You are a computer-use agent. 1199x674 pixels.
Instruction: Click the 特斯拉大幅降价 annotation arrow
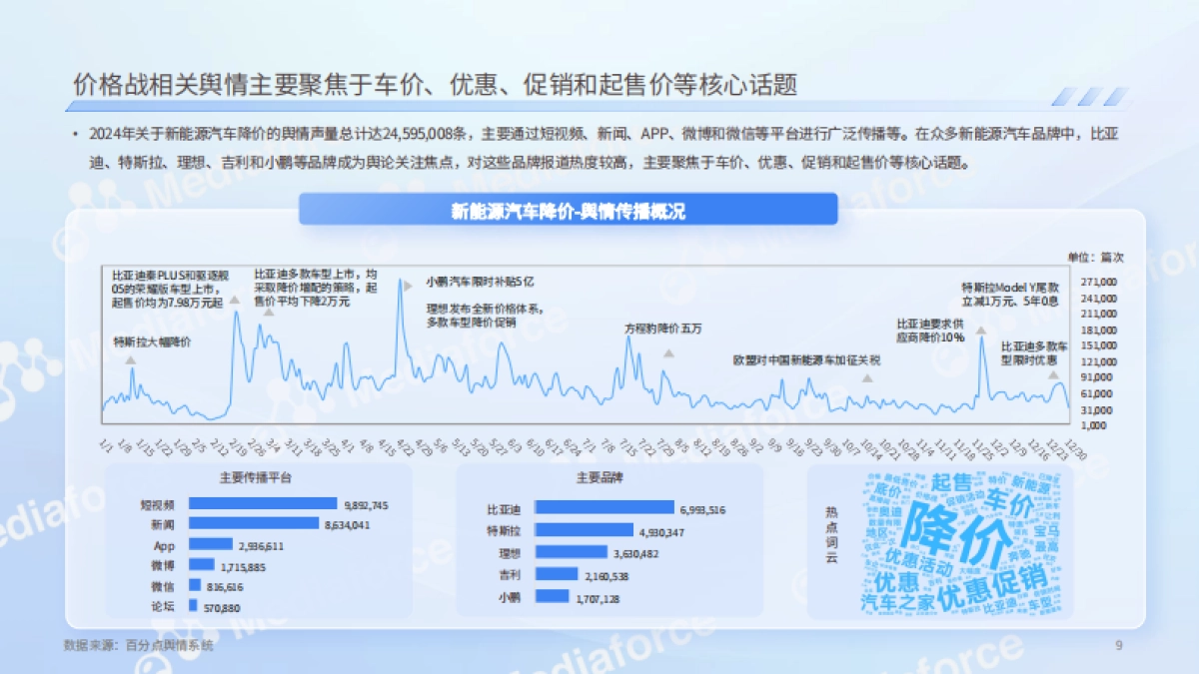pyautogui.click(x=131, y=362)
